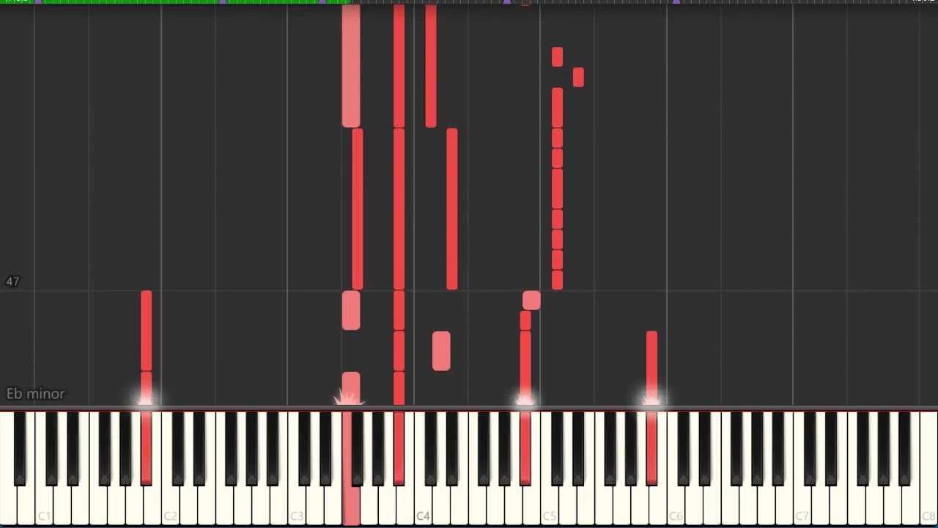The height and width of the screenshot is (528, 938).
Task: Click the white key labeled C1
Action: 43,506
